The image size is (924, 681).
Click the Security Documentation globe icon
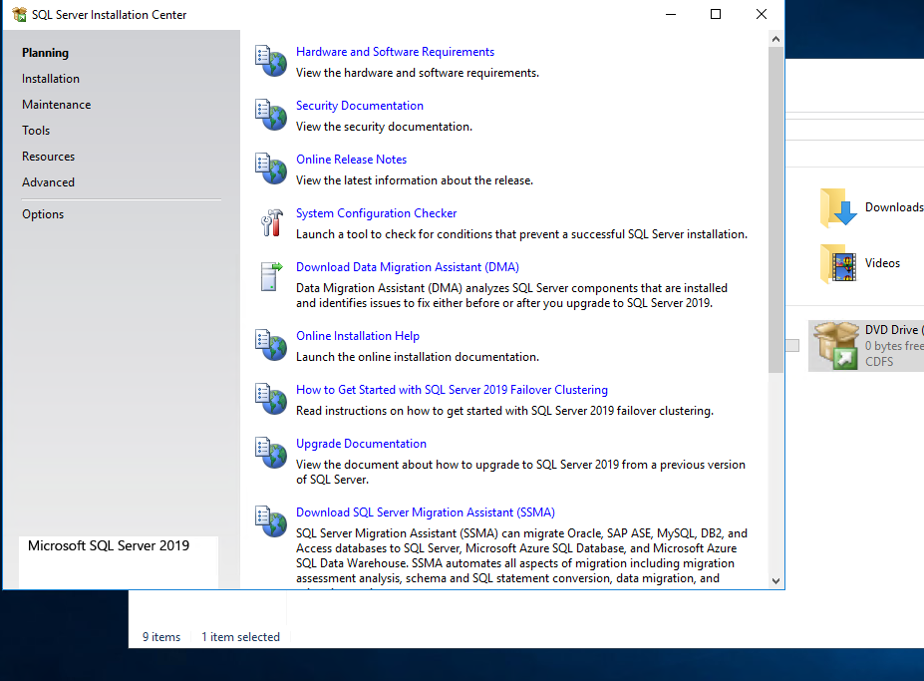tap(270, 115)
